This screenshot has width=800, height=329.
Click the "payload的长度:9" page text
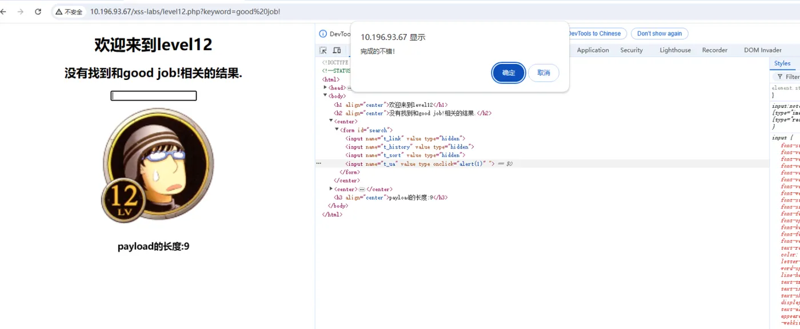(x=153, y=247)
